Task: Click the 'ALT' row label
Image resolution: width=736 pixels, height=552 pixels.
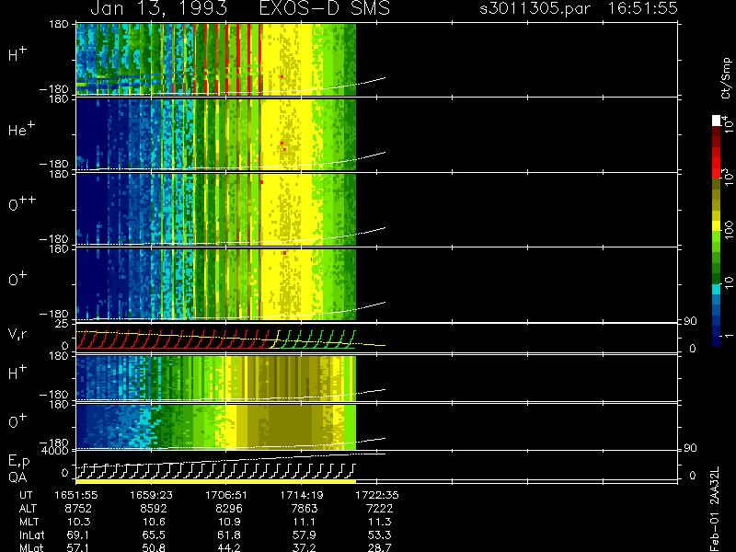Action: [x=28, y=509]
